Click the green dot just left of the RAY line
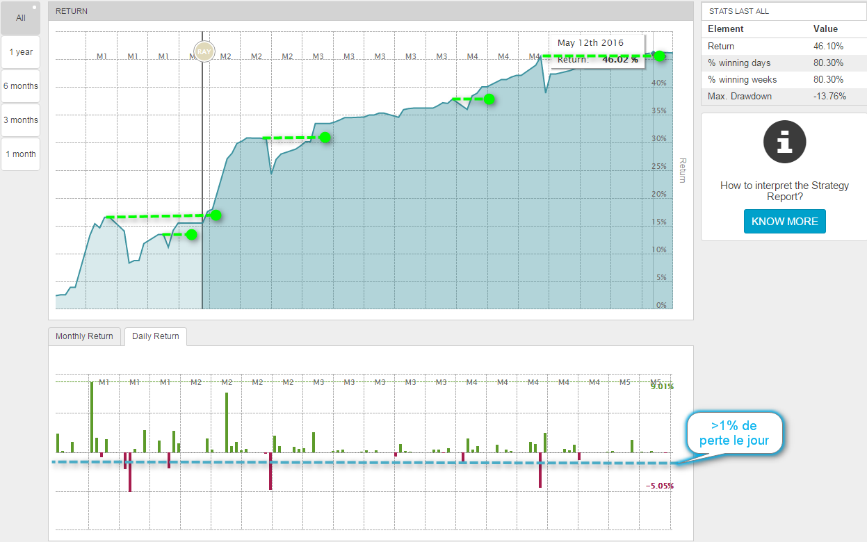This screenshot has width=867, height=542. [x=191, y=235]
